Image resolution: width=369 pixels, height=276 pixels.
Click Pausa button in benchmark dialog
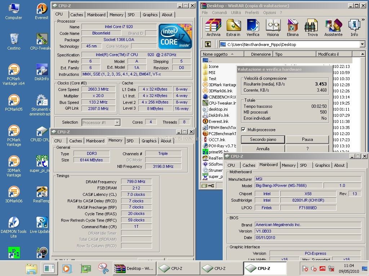pos(307,139)
